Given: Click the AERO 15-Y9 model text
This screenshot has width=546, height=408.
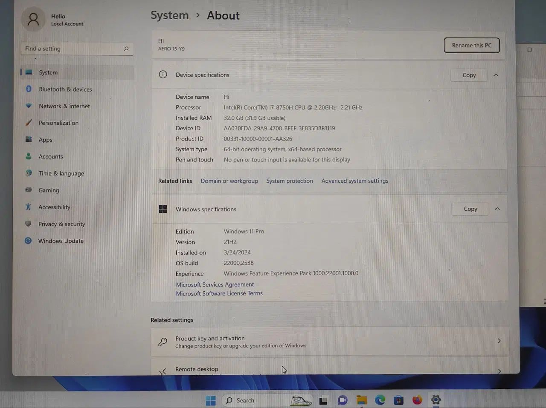Looking at the screenshot, I should (171, 49).
